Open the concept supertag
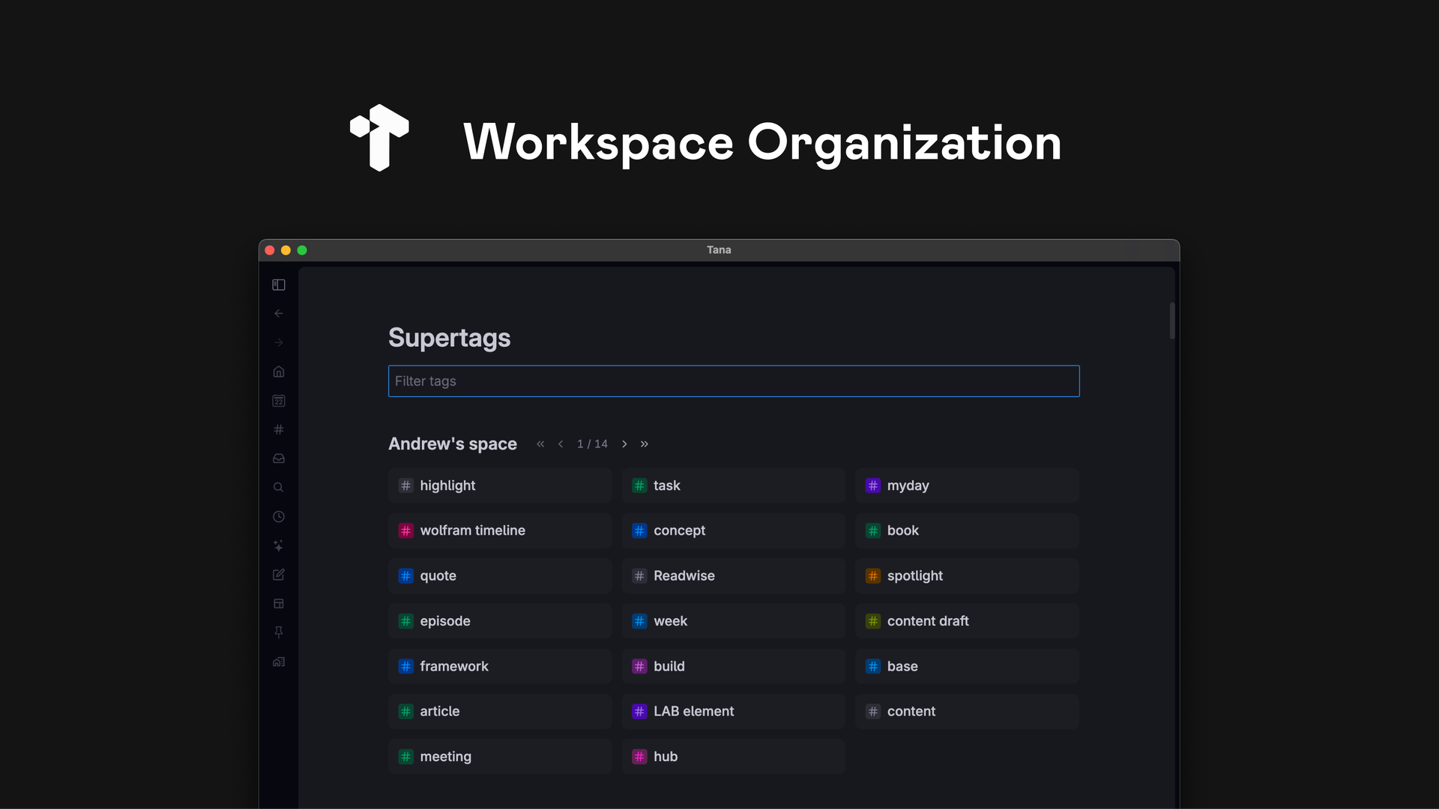Viewport: 1439px width, 809px height. pos(734,530)
